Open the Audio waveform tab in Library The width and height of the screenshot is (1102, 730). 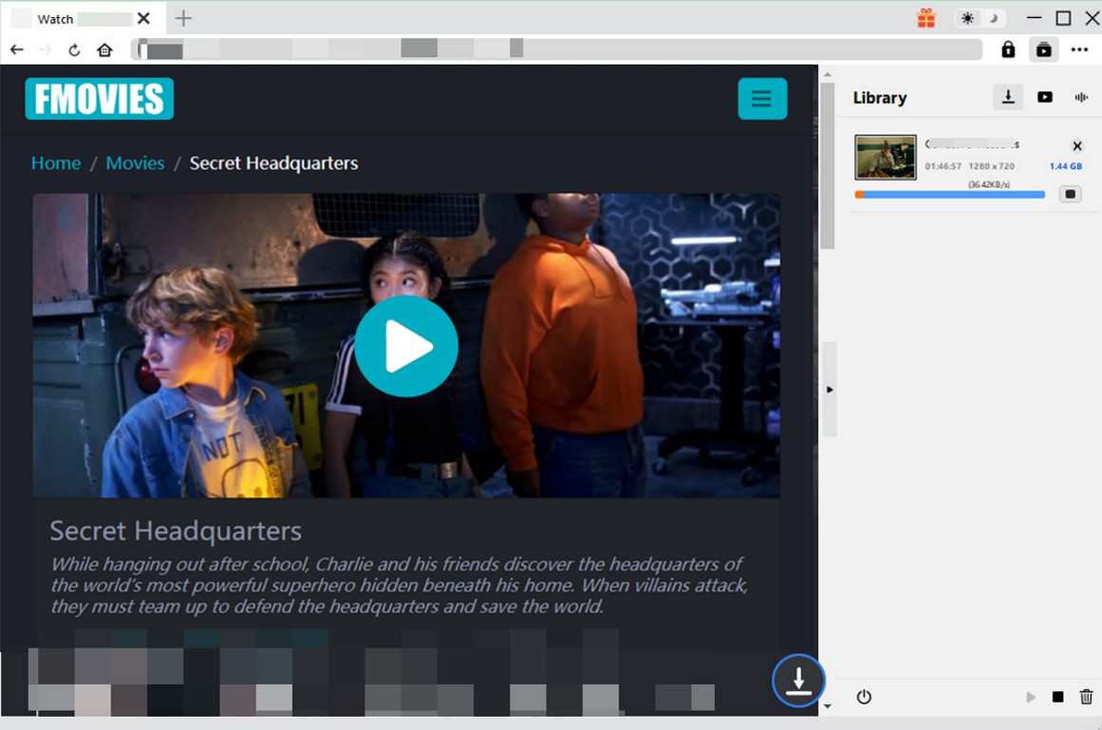coord(1080,97)
